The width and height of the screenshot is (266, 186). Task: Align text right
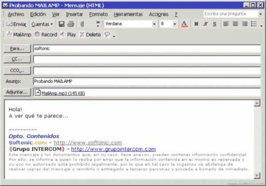coord(244,24)
